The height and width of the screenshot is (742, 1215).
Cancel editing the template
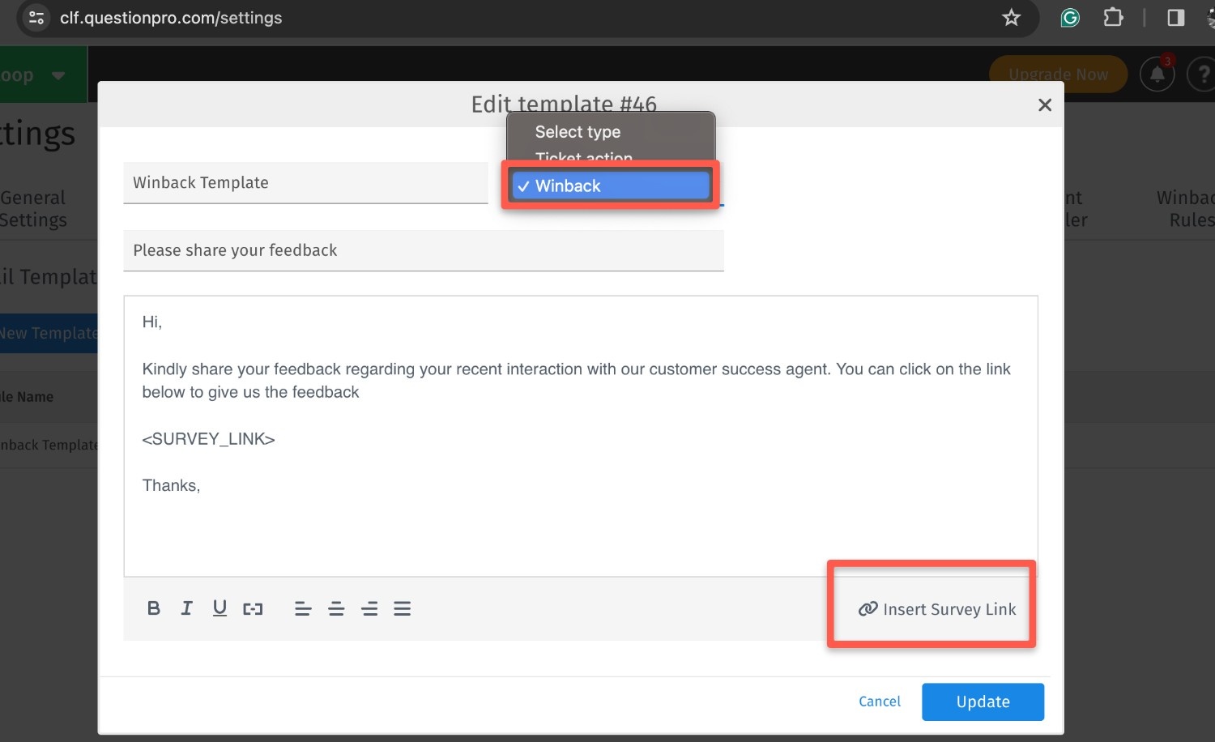(x=880, y=701)
